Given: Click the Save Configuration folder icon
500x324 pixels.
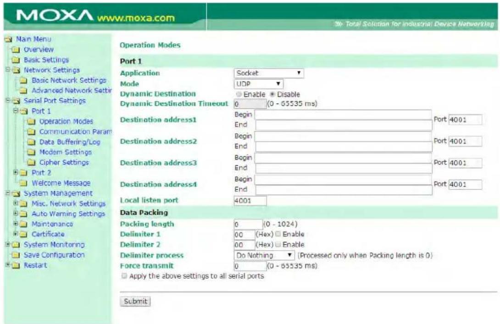Looking at the screenshot, I should pos(16,255).
